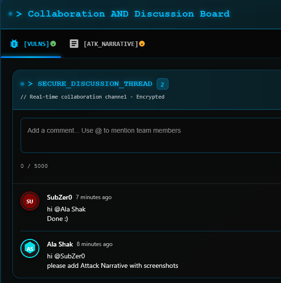Screen dimensions: 281x283
Task: Open Ala Shak's cyan AS avatar
Action: 30,248
